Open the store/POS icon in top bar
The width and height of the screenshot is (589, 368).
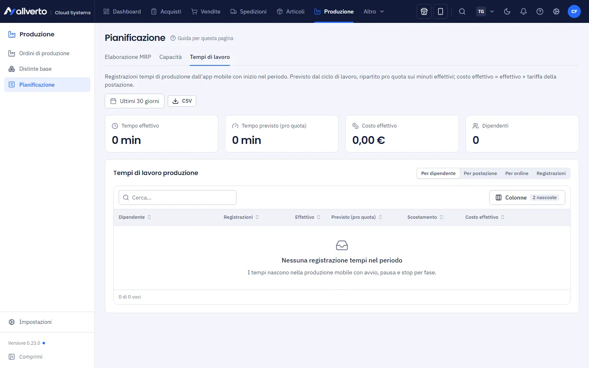424,11
